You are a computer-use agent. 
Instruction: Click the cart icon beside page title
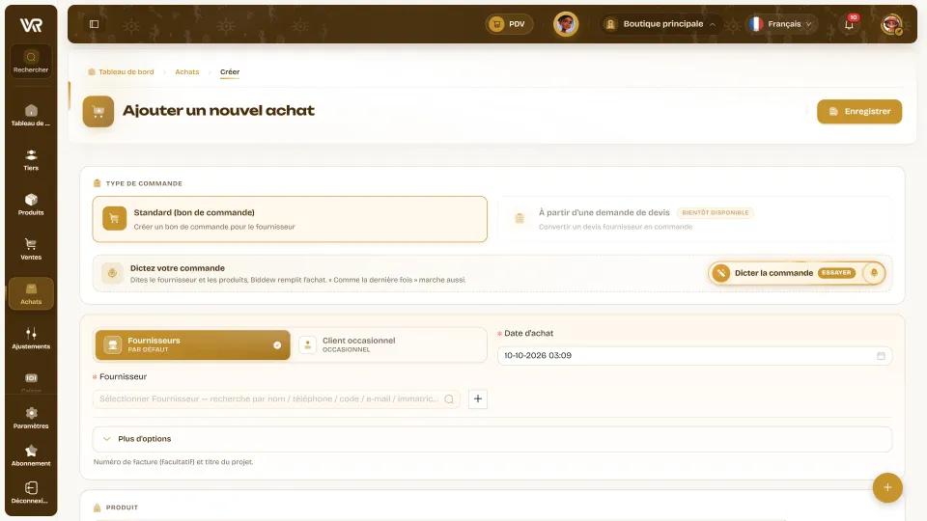[98, 112]
